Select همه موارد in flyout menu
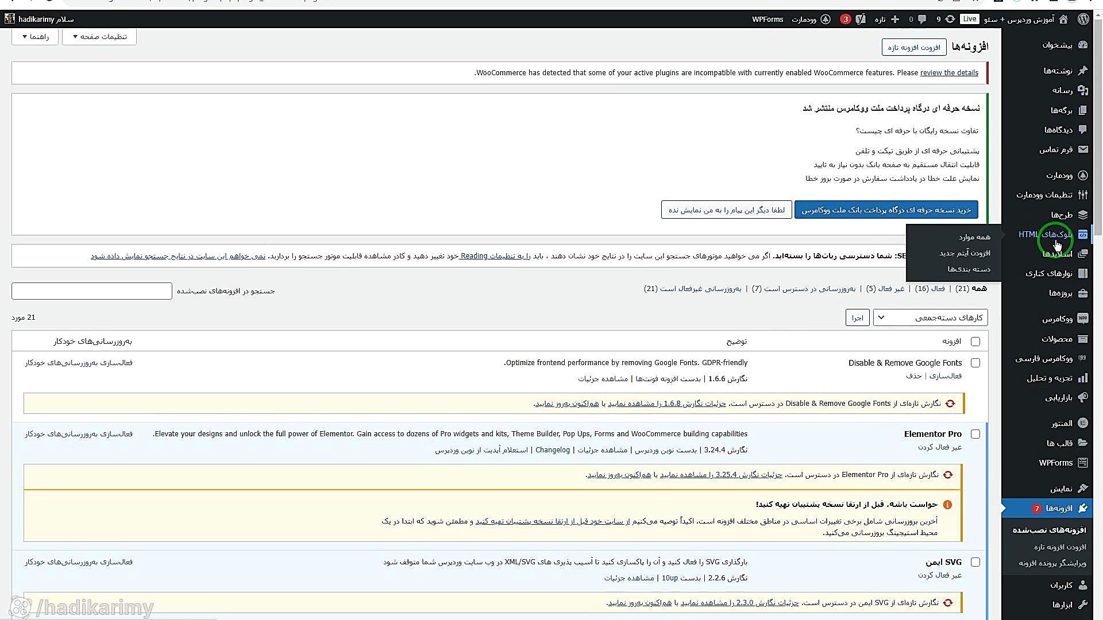 click(x=974, y=237)
